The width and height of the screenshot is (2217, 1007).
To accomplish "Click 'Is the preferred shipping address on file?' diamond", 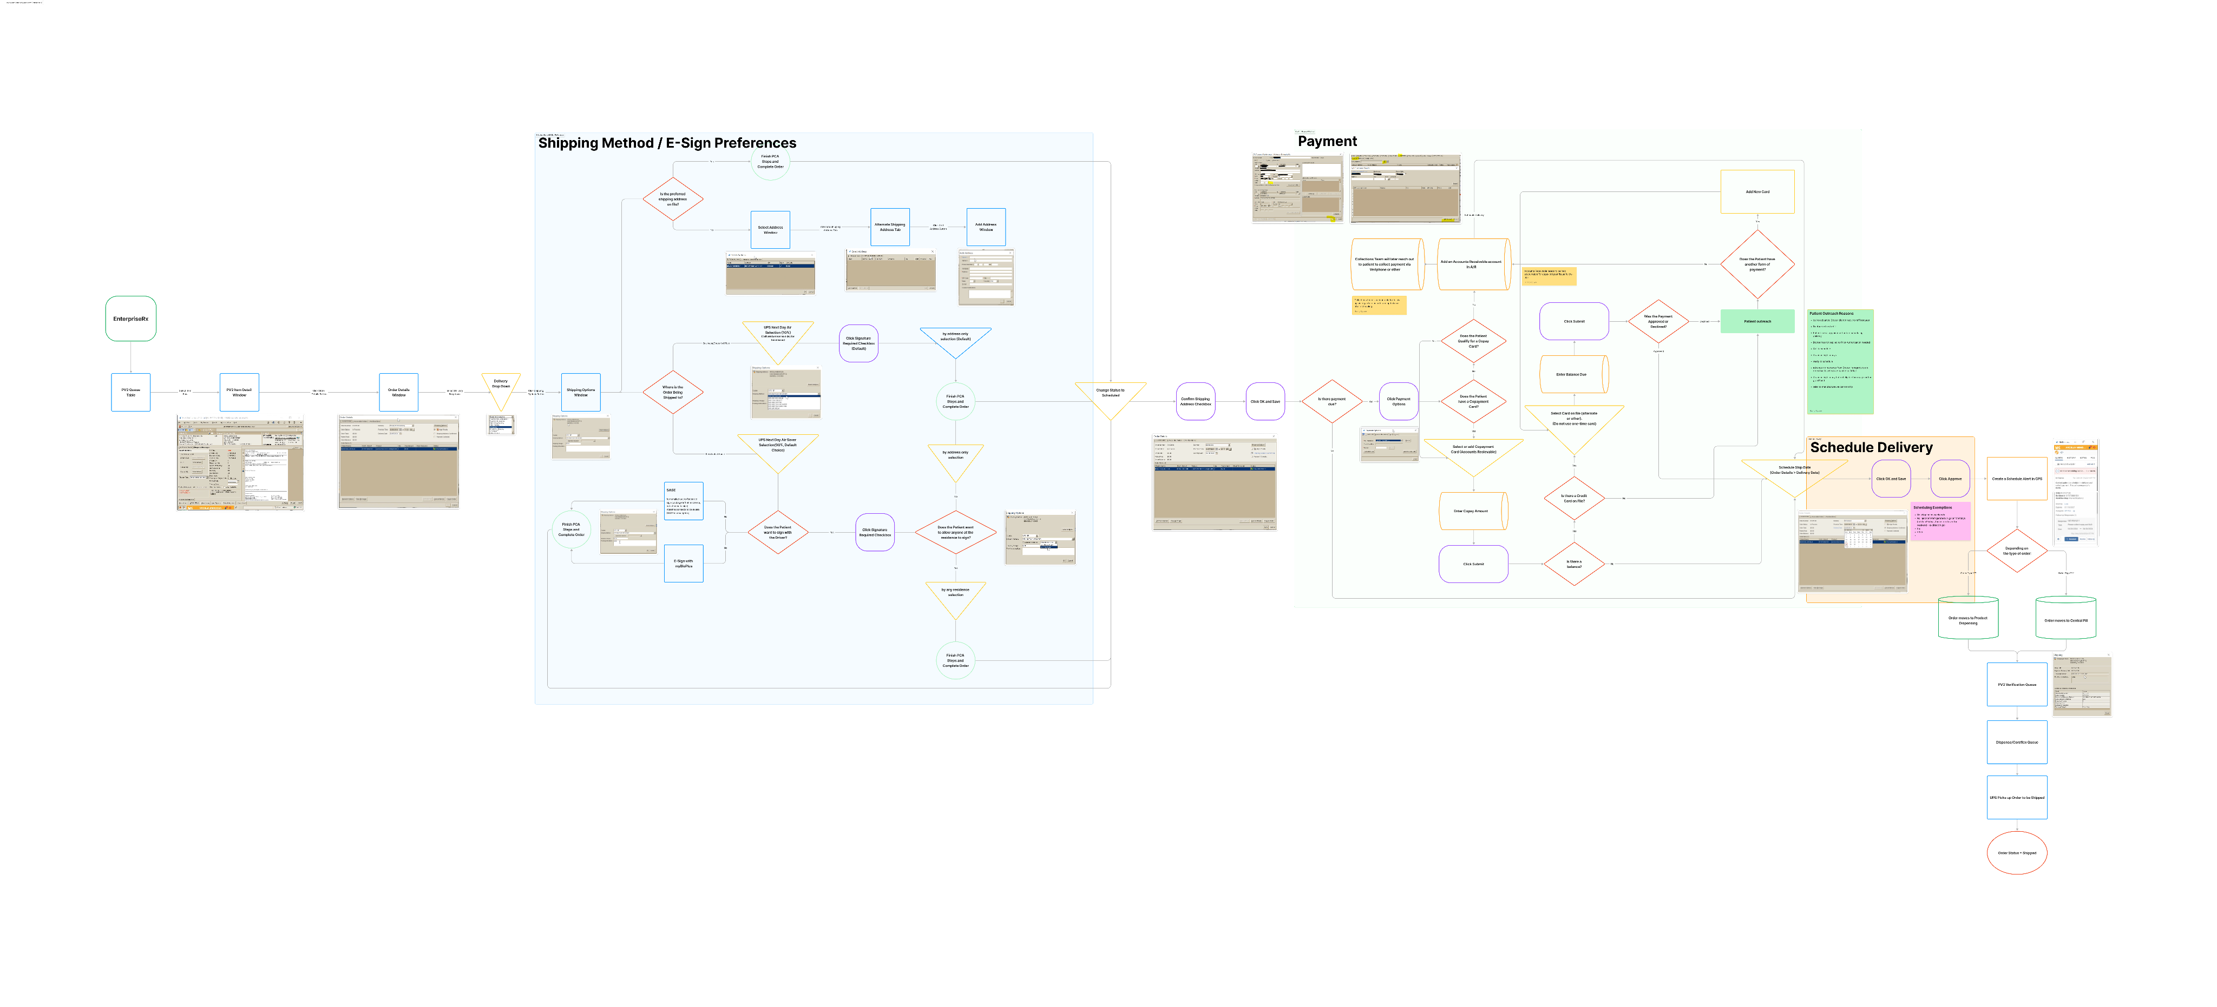I will pos(673,200).
